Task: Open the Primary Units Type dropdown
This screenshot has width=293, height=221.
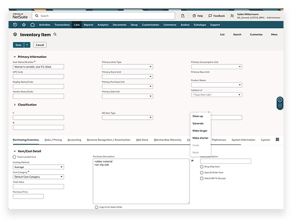Action: coord(127,67)
